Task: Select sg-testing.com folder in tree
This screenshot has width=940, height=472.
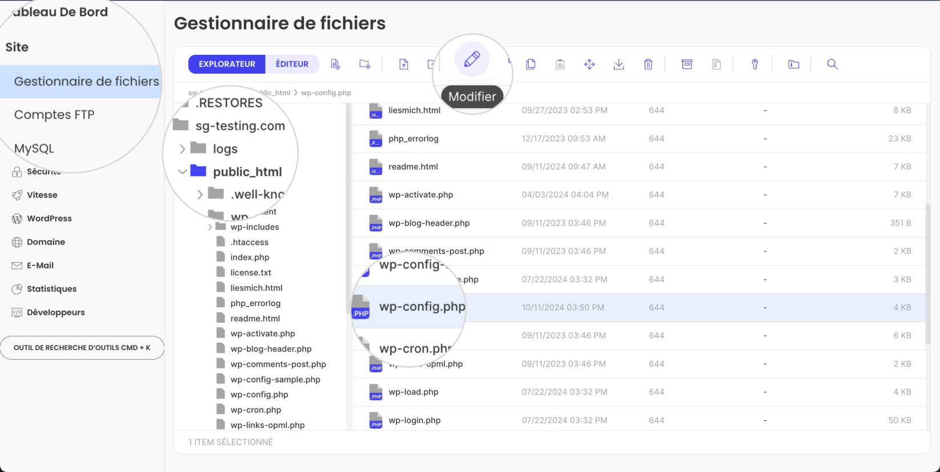Action: 240,126
